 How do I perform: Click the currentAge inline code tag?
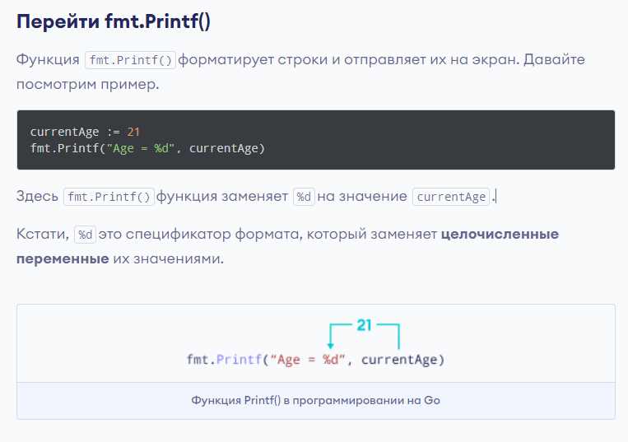pos(451,197)
